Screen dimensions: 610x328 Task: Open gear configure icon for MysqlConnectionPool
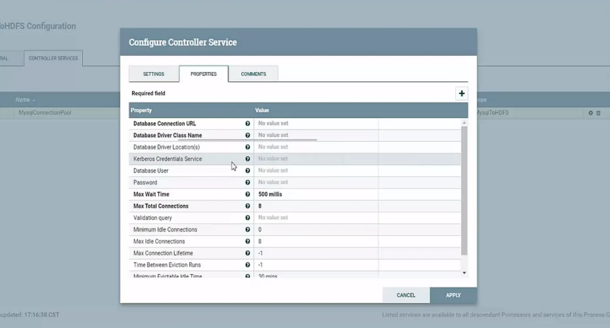pos(591,113)
